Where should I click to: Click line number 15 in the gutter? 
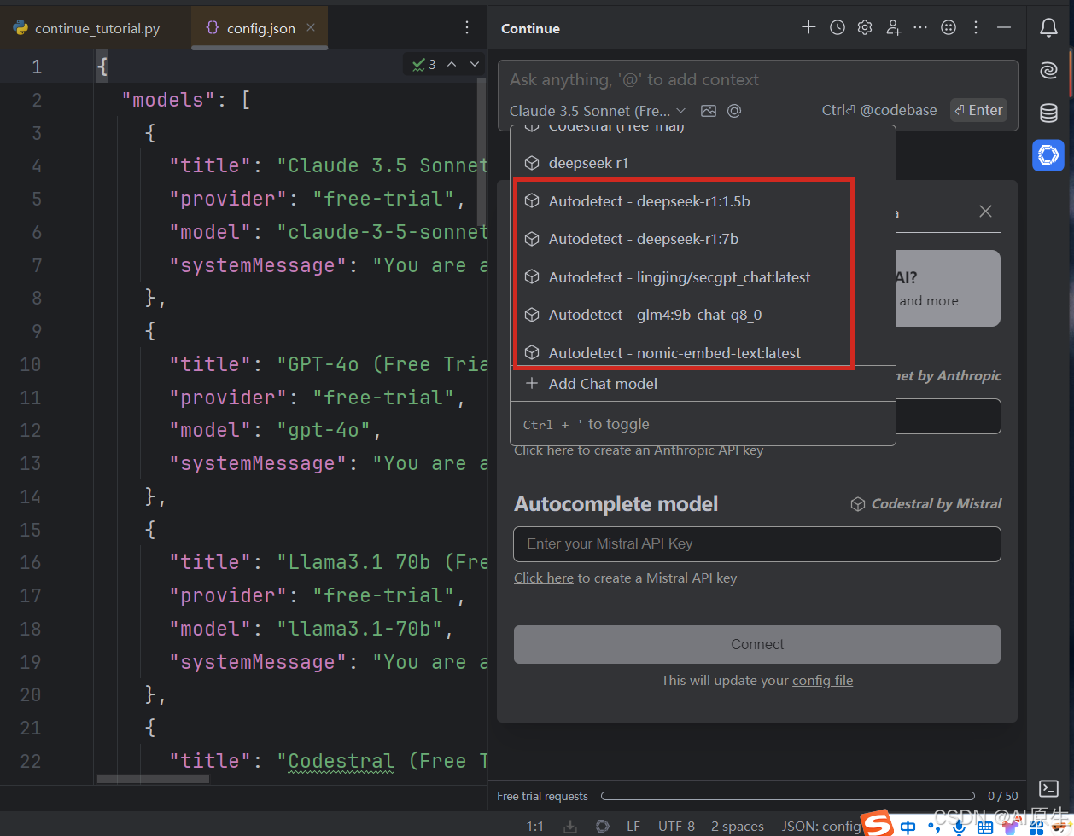point(31,530)
